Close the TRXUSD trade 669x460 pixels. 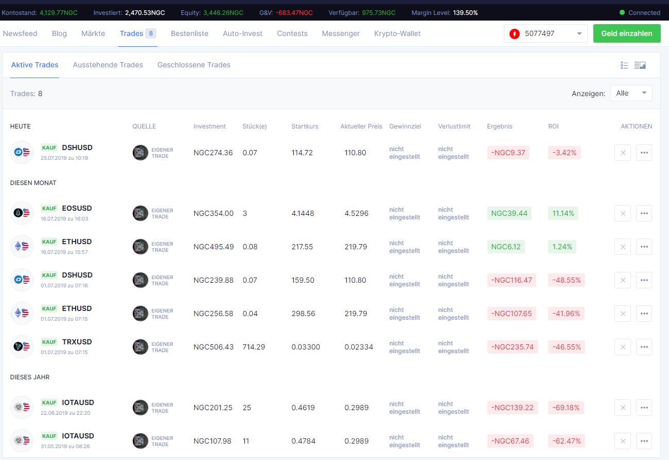(623, 347)
